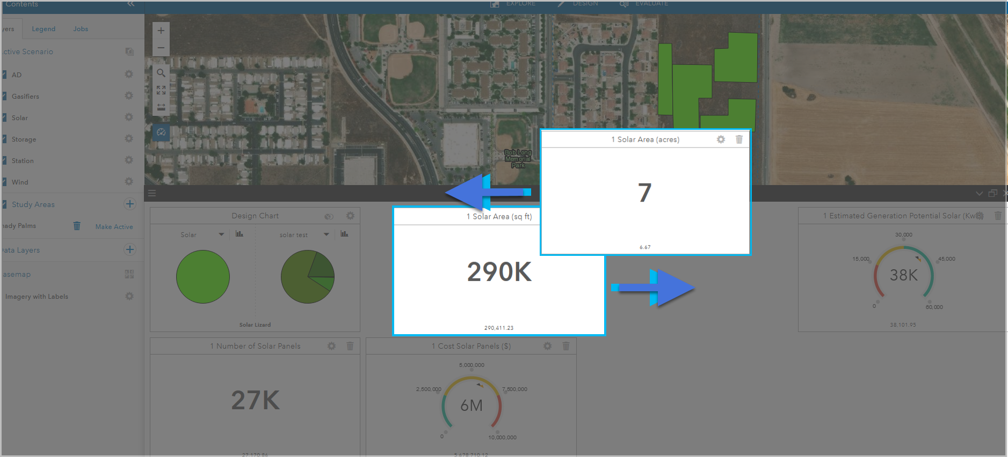Click the map zoom out button
This screenshot has height=457, width=1008.
tap(161, 48)
